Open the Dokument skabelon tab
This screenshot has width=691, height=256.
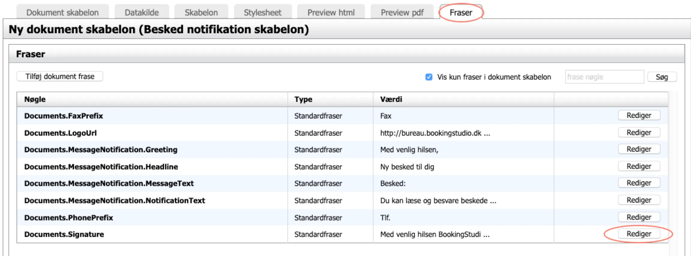62,12
